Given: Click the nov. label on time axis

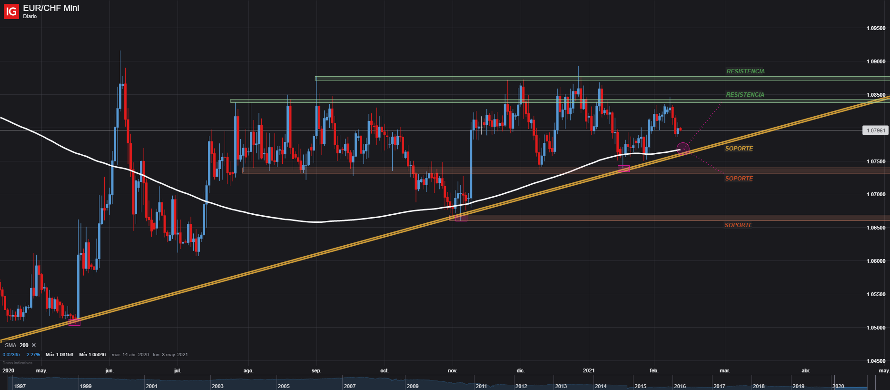Looking at the screenshot, I should [x=453, y=370].
